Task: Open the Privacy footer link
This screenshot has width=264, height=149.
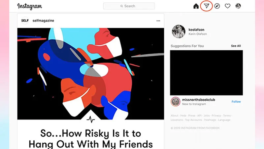Action: click(x=216, y=116)
